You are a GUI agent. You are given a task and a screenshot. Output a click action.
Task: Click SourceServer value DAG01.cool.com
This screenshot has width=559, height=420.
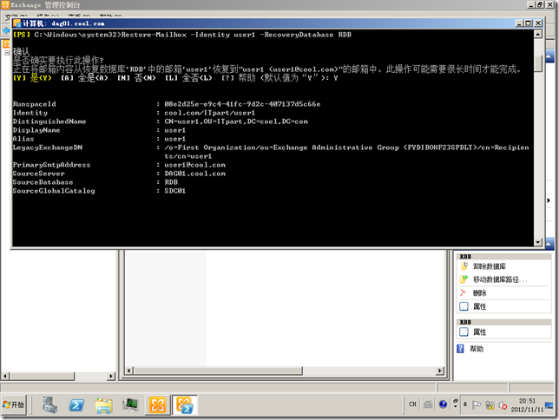point(194,174)
